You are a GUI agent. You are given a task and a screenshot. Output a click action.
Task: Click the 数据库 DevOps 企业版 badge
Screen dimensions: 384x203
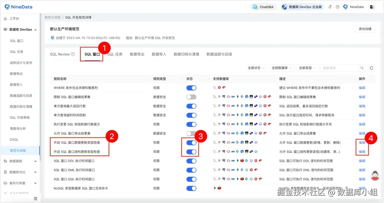pos(302,6)
